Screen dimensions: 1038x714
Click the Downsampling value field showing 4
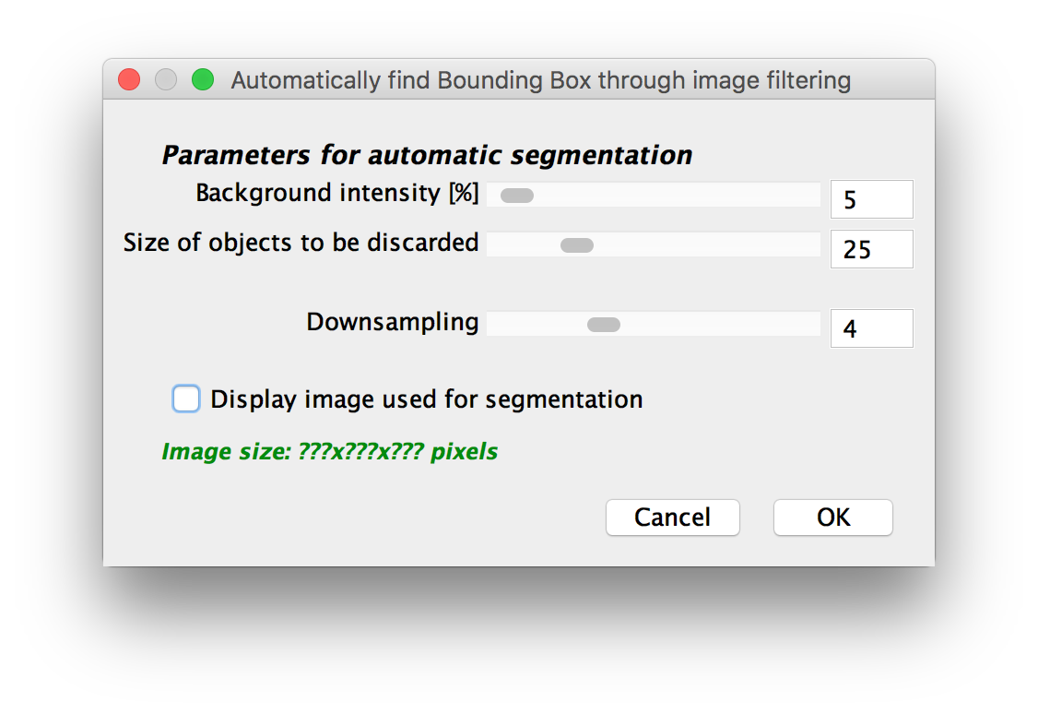click(x=872, y=327)
